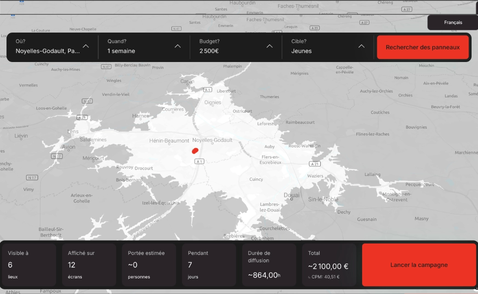Open the Visible à 6 lieux card
The height and width of the screenshot is (294, 478).
[29, 265]
